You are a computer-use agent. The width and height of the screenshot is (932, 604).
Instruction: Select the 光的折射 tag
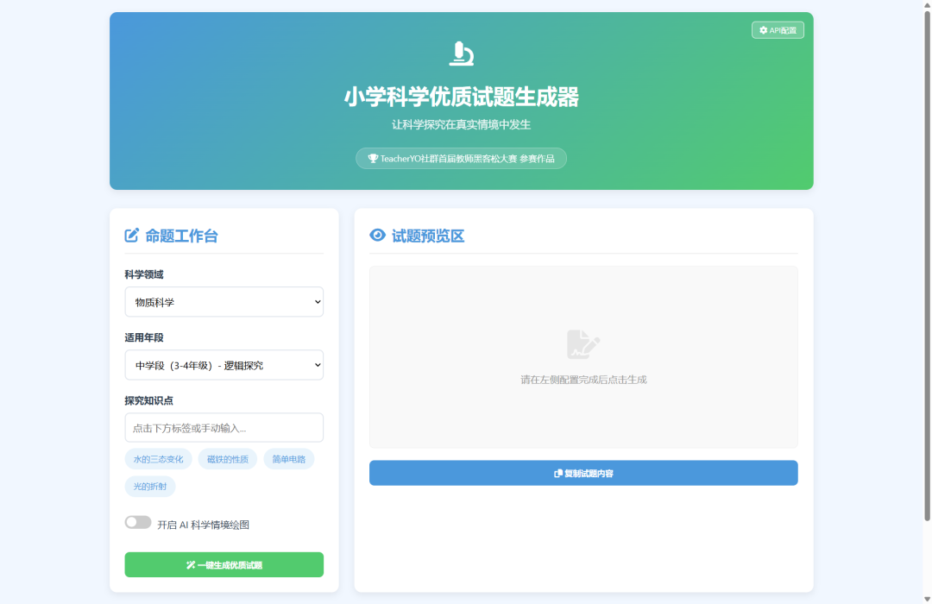tap(152, 486)
